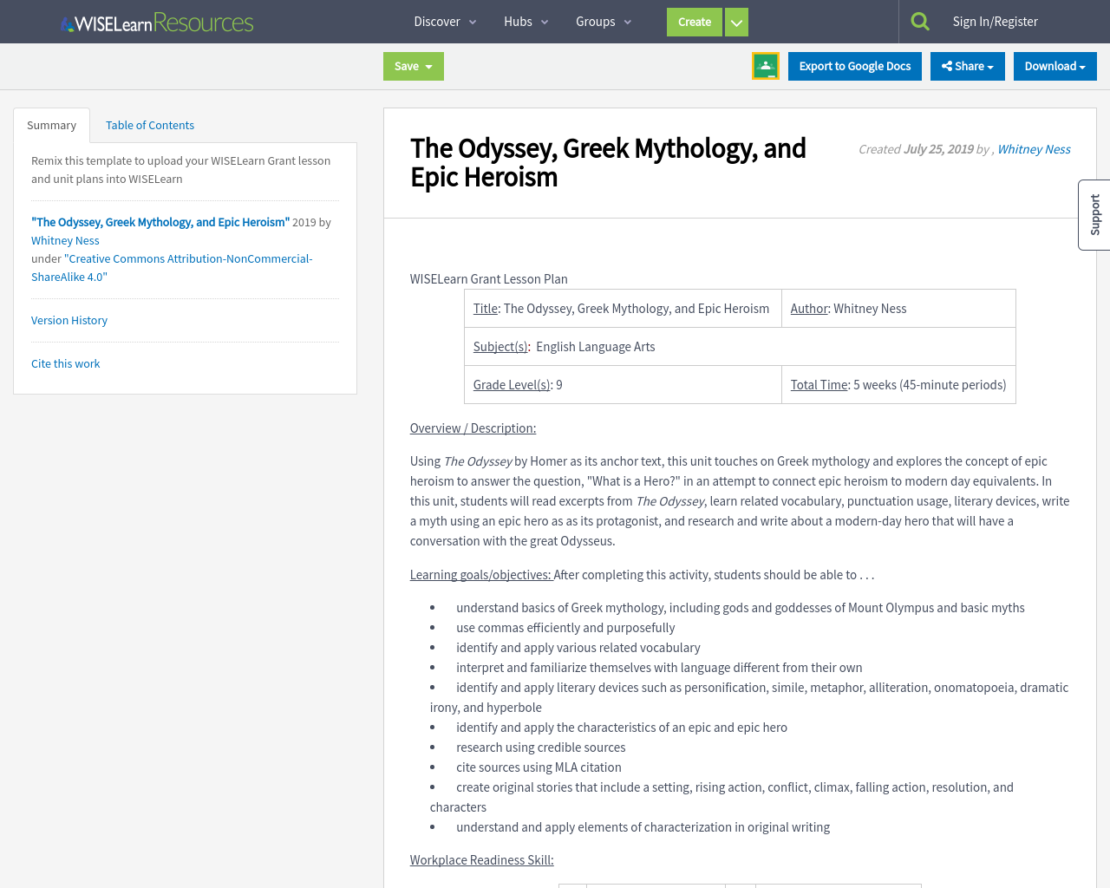Click the chevron next to Create

tap(735, 21)
